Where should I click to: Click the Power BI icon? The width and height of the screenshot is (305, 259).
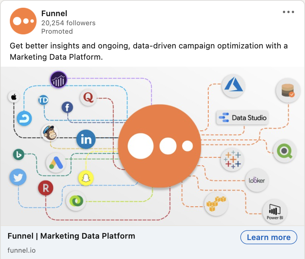click(x=275, y=212)
